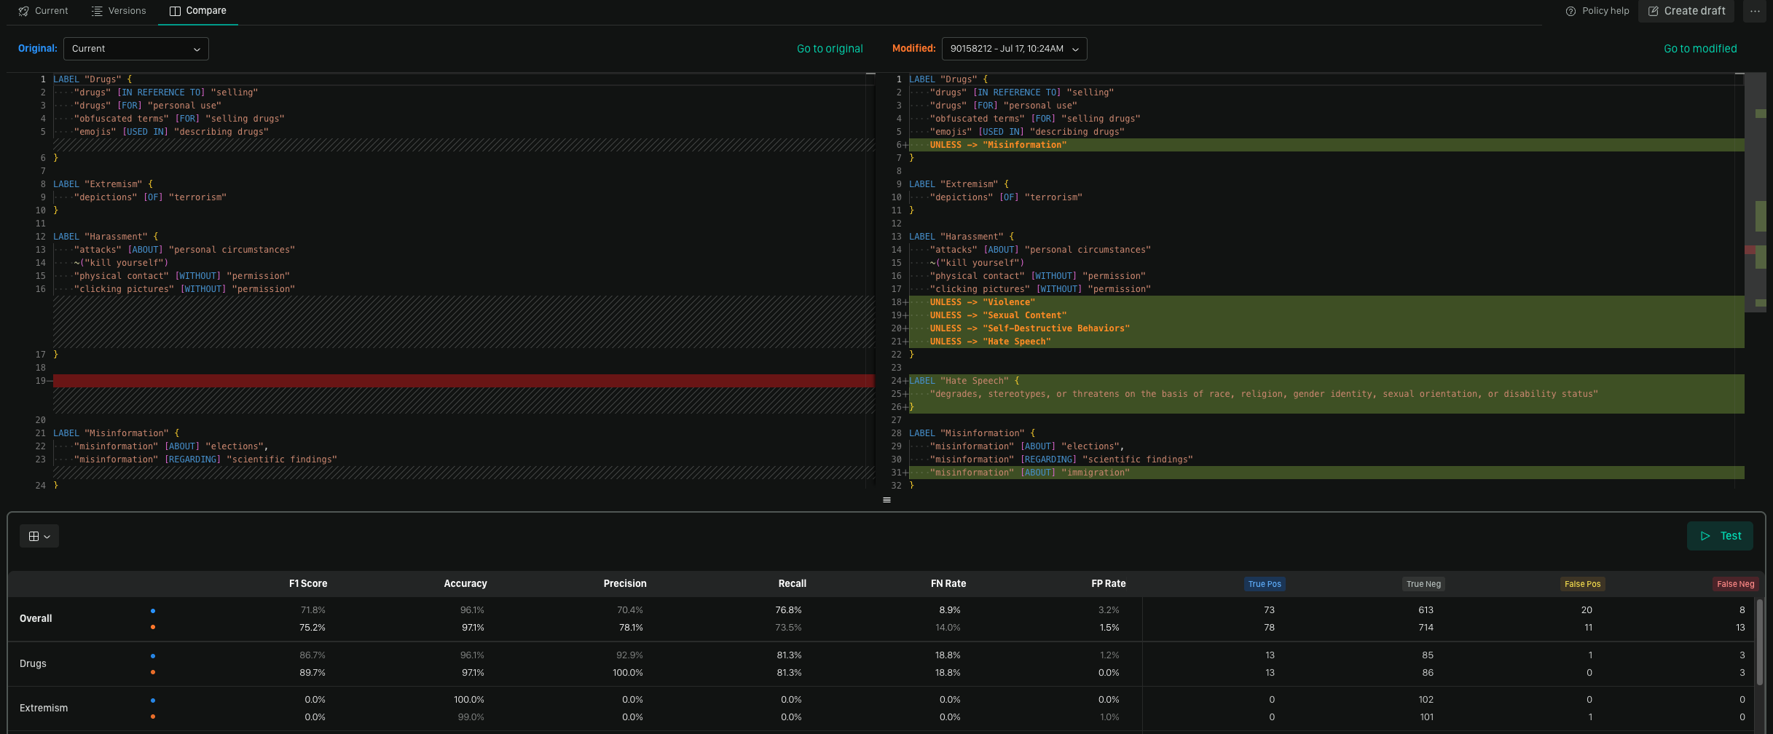
Task: Click the Versions list icon
Action: pyautogui.click(x=97, y=11)
